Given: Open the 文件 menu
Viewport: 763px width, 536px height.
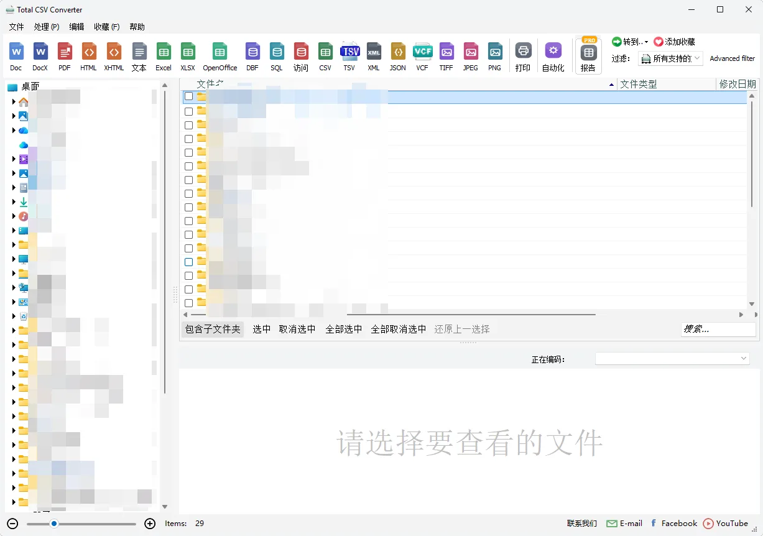Looking at the screenshot, I should 16,27.
